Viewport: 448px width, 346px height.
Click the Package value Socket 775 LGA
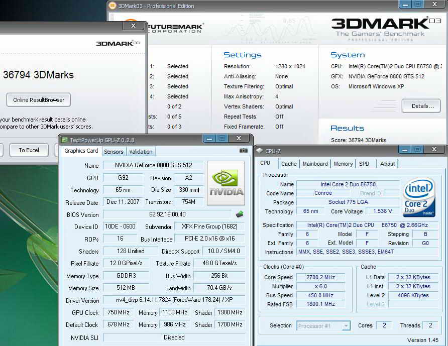348,202
